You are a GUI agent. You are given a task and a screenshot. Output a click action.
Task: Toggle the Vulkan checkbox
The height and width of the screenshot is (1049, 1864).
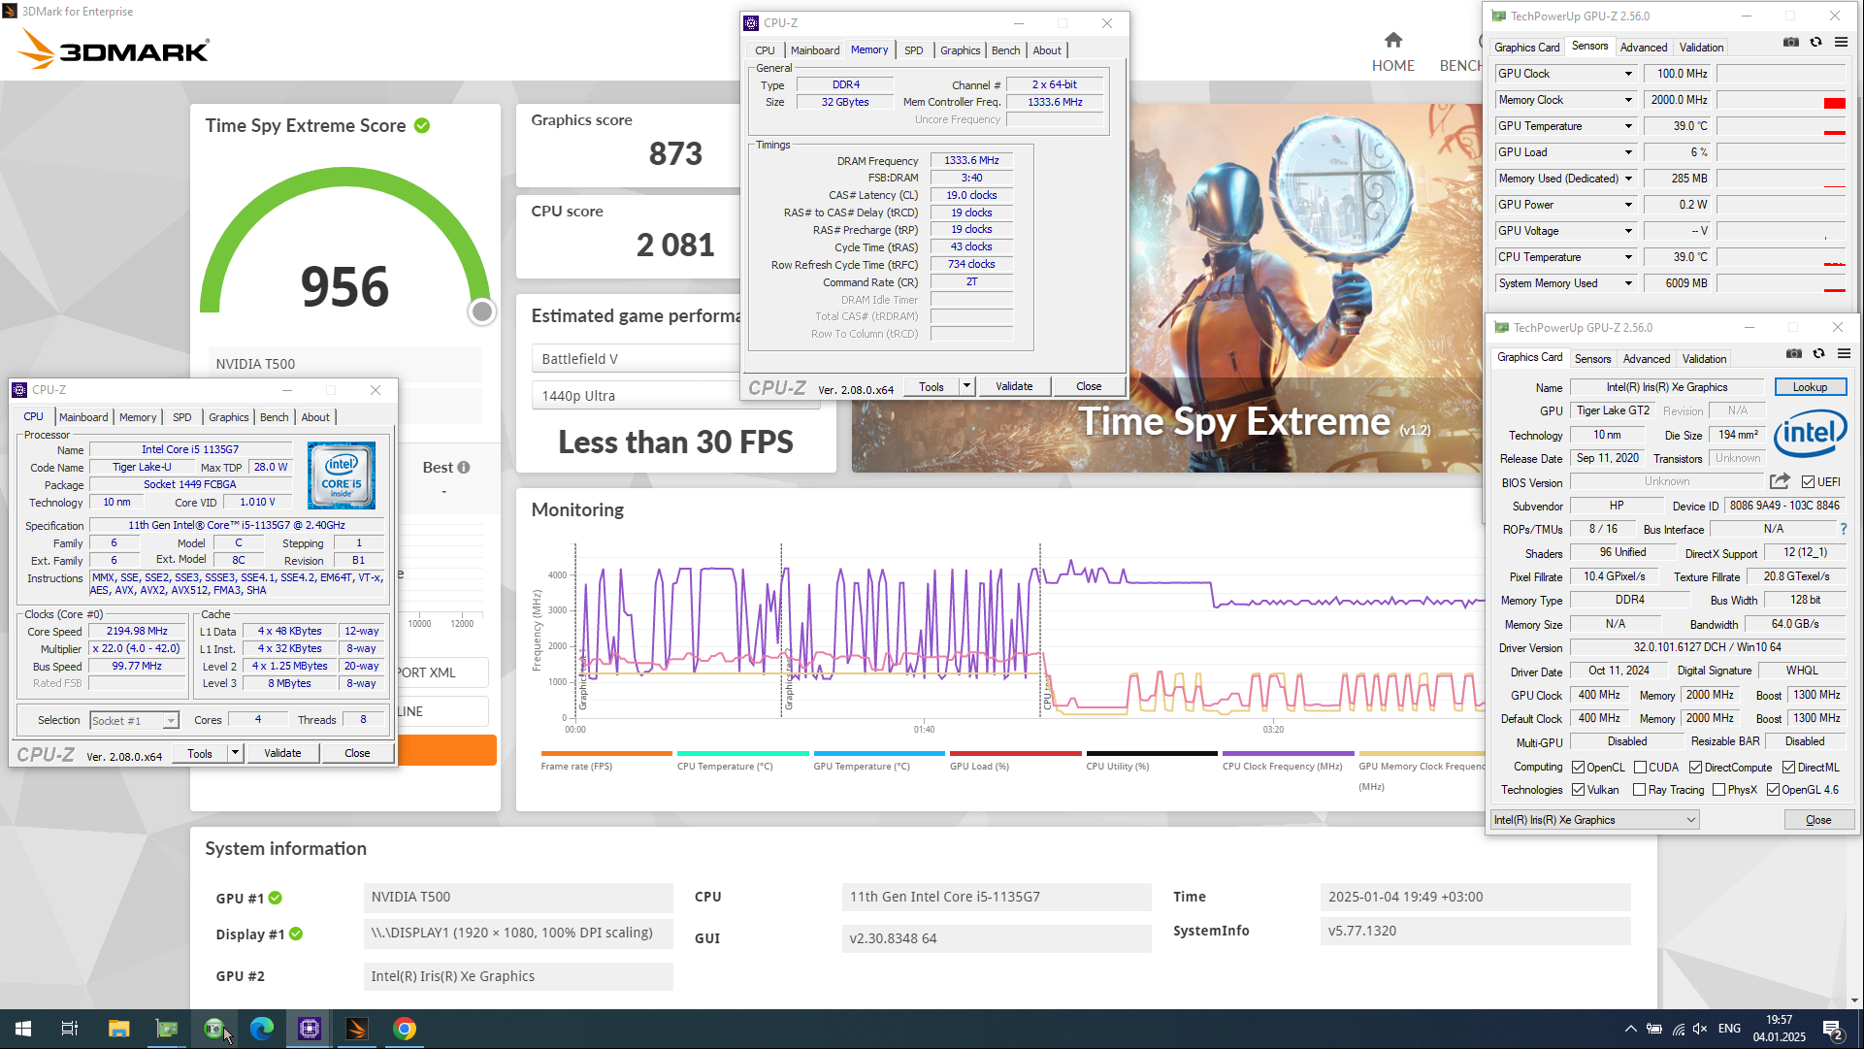[1579, 790]
